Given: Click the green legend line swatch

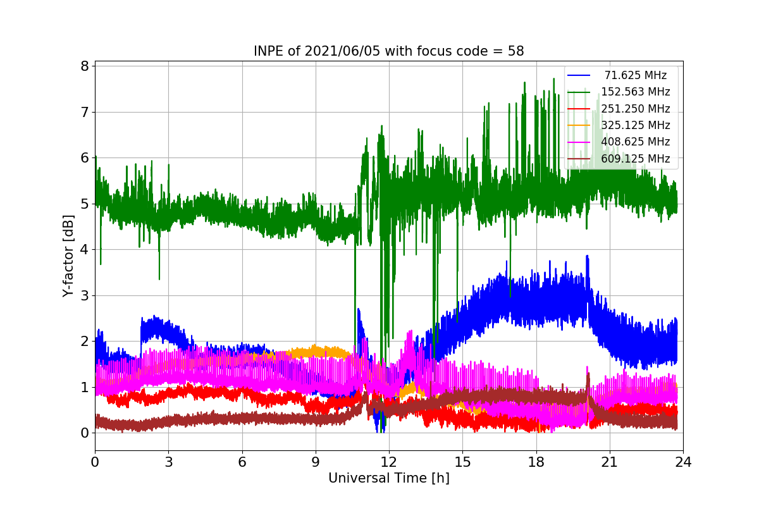Looking at the screenshot, I should click(x=579, y=92).
